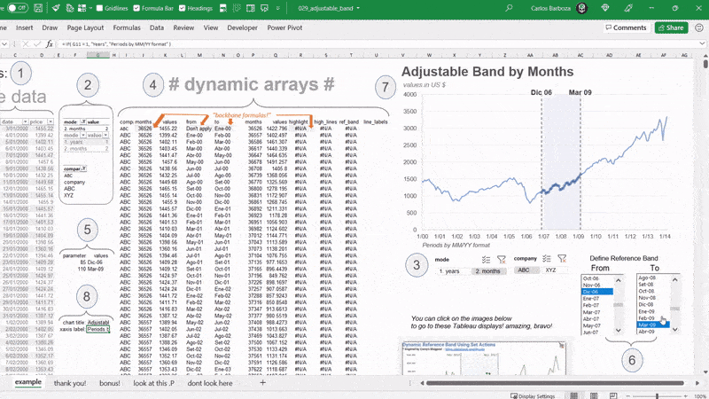Click the presentation screen icon in toolbar
Image resolution: width=709 pixels, height=399 pixels.
tap(264, 8)
